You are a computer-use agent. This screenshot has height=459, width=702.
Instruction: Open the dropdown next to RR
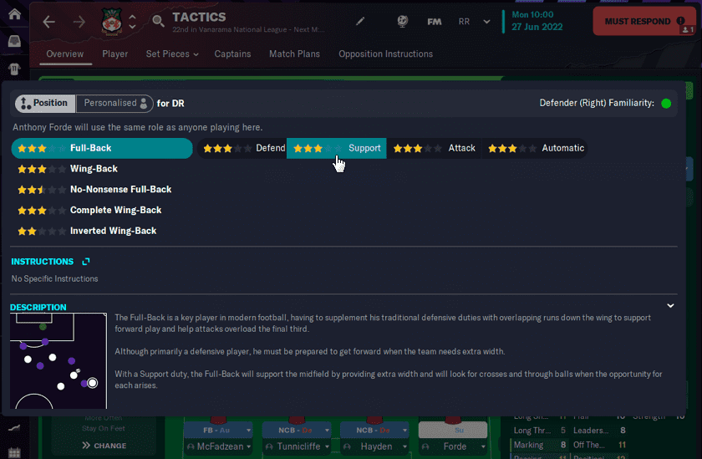486,22
